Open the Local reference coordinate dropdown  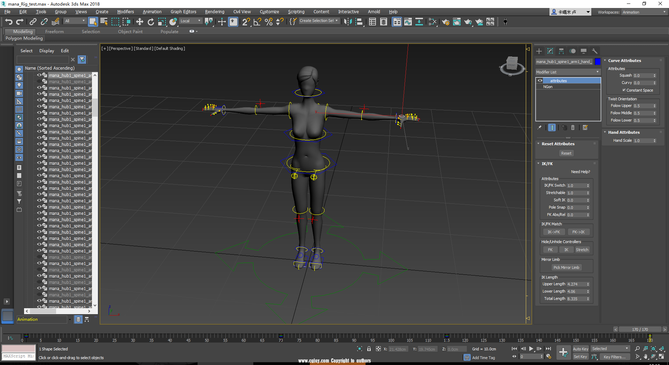(x=191, y=21)
